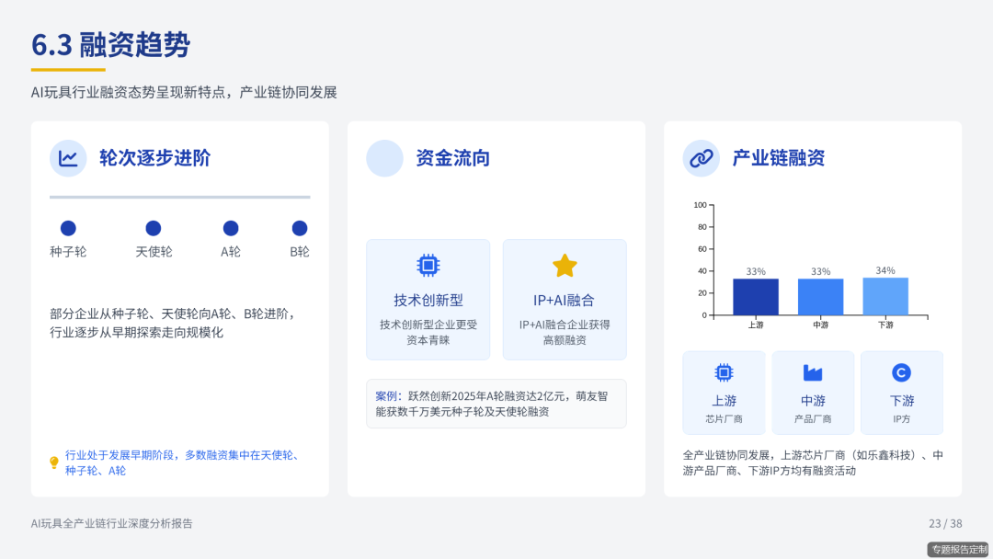Screen dimensions: 993x559
Task: Switch to the IP+AI融合 card
Action: click(564, 299)
